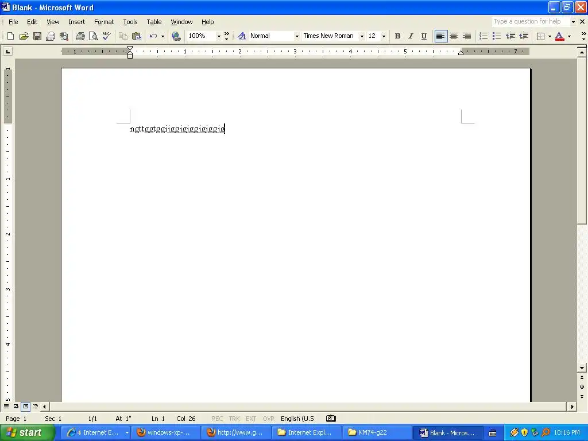Toggle Bold formatting
The height and width of the screenshot is (441, 588).
[397, 36]
